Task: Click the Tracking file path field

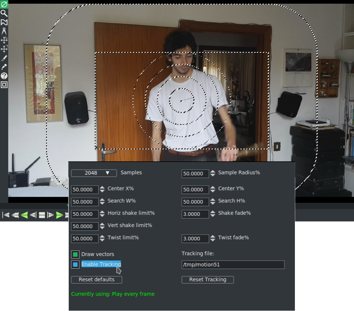Action: pos(233,265)
